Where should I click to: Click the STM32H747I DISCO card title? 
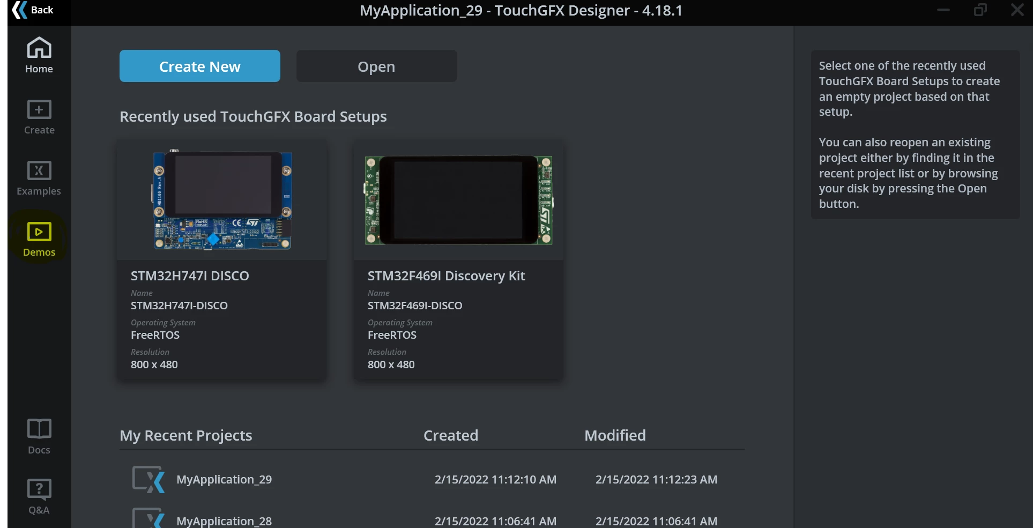click(190, 276)
